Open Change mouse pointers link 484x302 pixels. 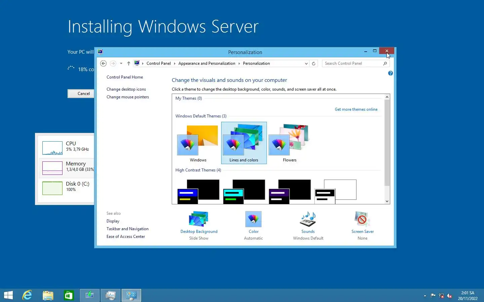(128, 97)
